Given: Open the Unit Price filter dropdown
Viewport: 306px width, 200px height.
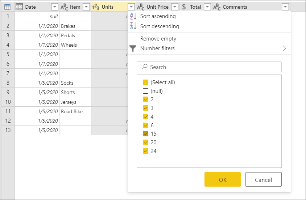Looking at the screenshot, I should tap(175, 7).
